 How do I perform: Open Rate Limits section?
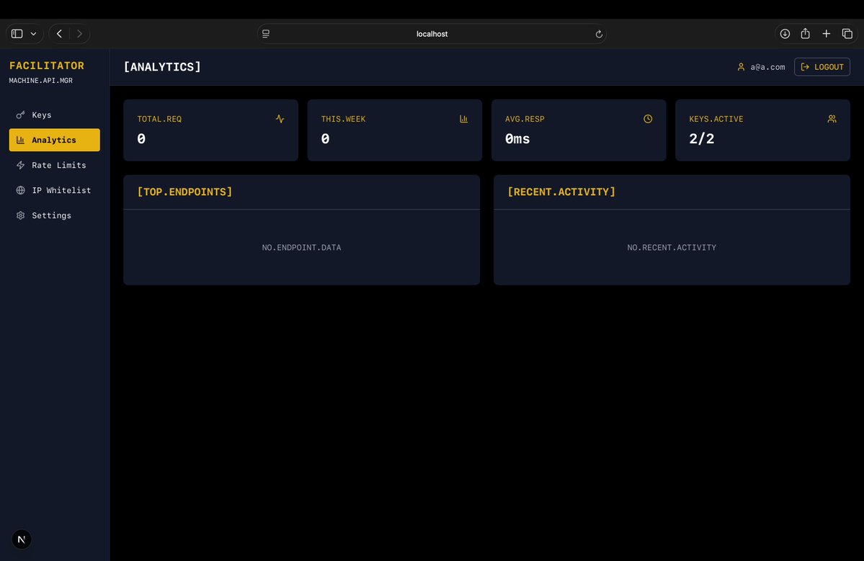click(58, 165)
